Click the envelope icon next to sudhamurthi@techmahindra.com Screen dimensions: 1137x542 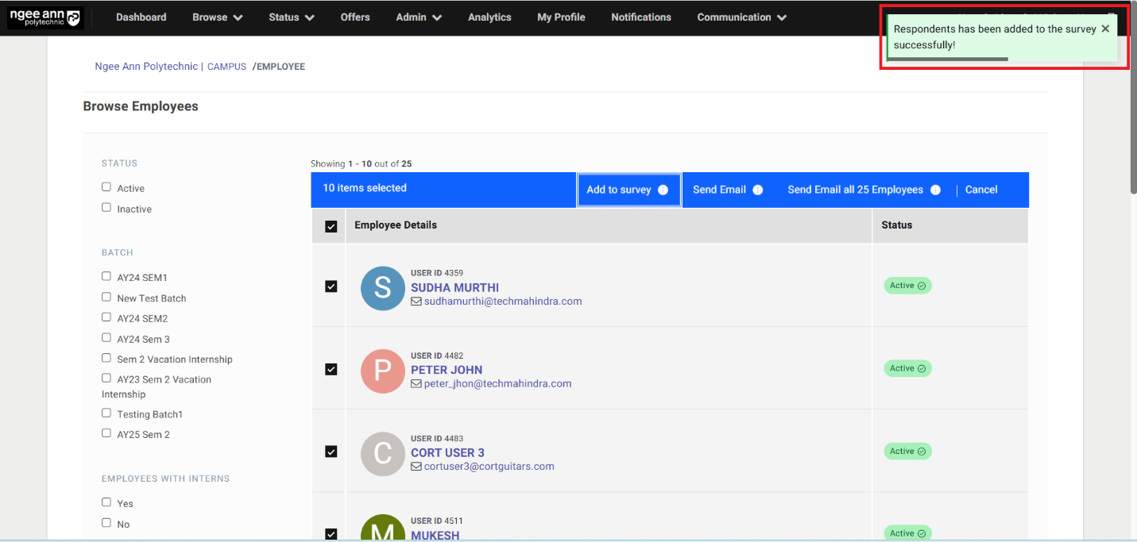click(416, 302)
